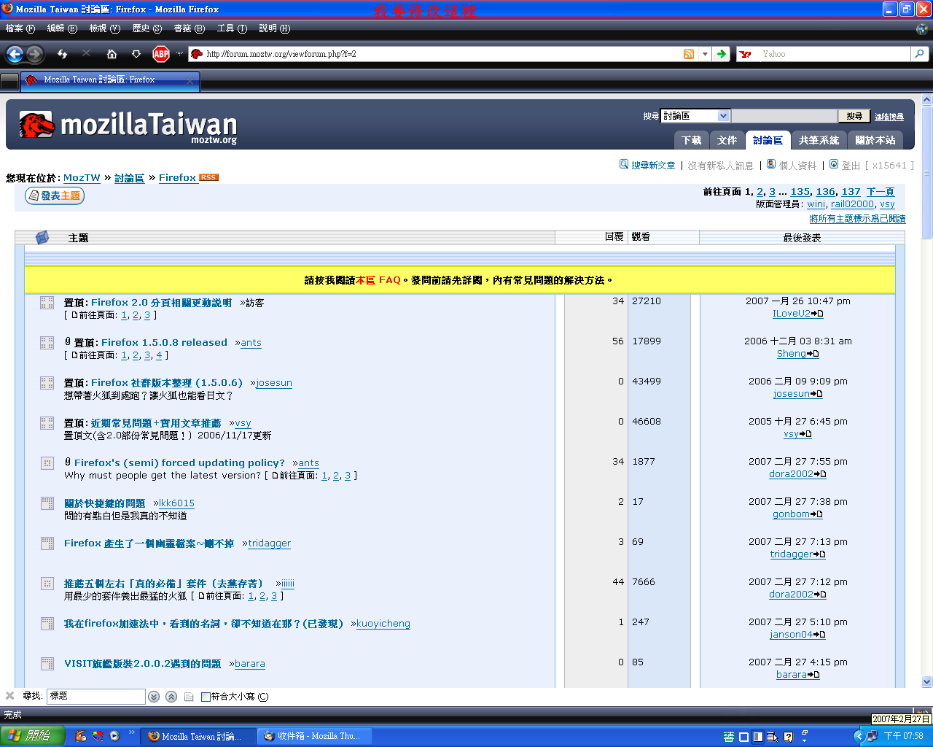Click the vertical scrollbar down arrow

(x=926, y=682)
